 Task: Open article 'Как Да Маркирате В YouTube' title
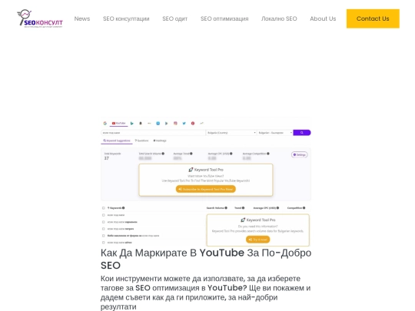[x=206, y=259]
